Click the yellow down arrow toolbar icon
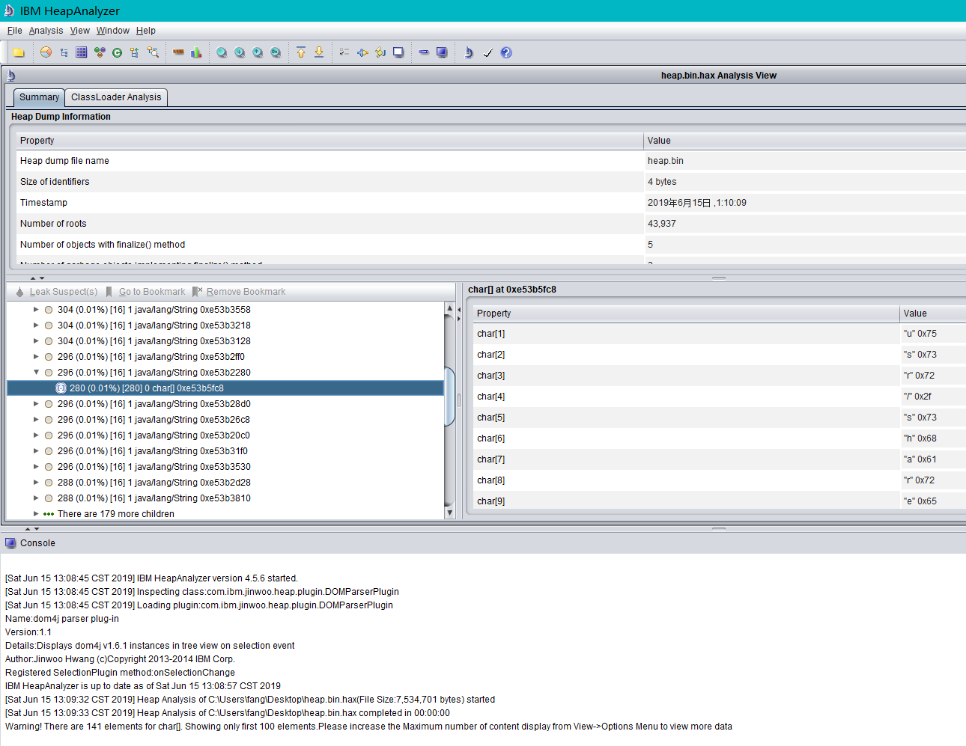Screen dimensions: 966x746 319,52
